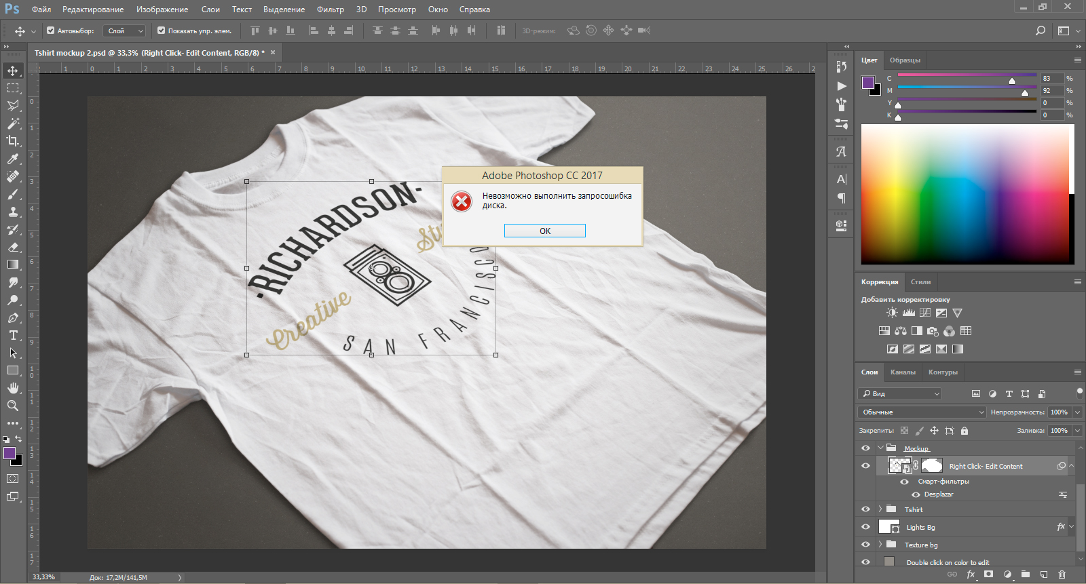Hide the Right Click- Edit Content layer
The height and width of the screenshot is (584, 1086).
tap(865, 466)
